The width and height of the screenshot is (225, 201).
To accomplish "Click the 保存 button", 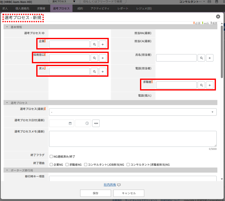I will coord(95,193).
